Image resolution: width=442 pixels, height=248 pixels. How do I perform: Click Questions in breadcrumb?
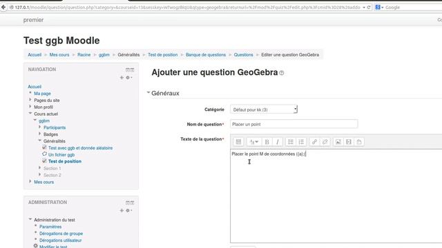243,55
